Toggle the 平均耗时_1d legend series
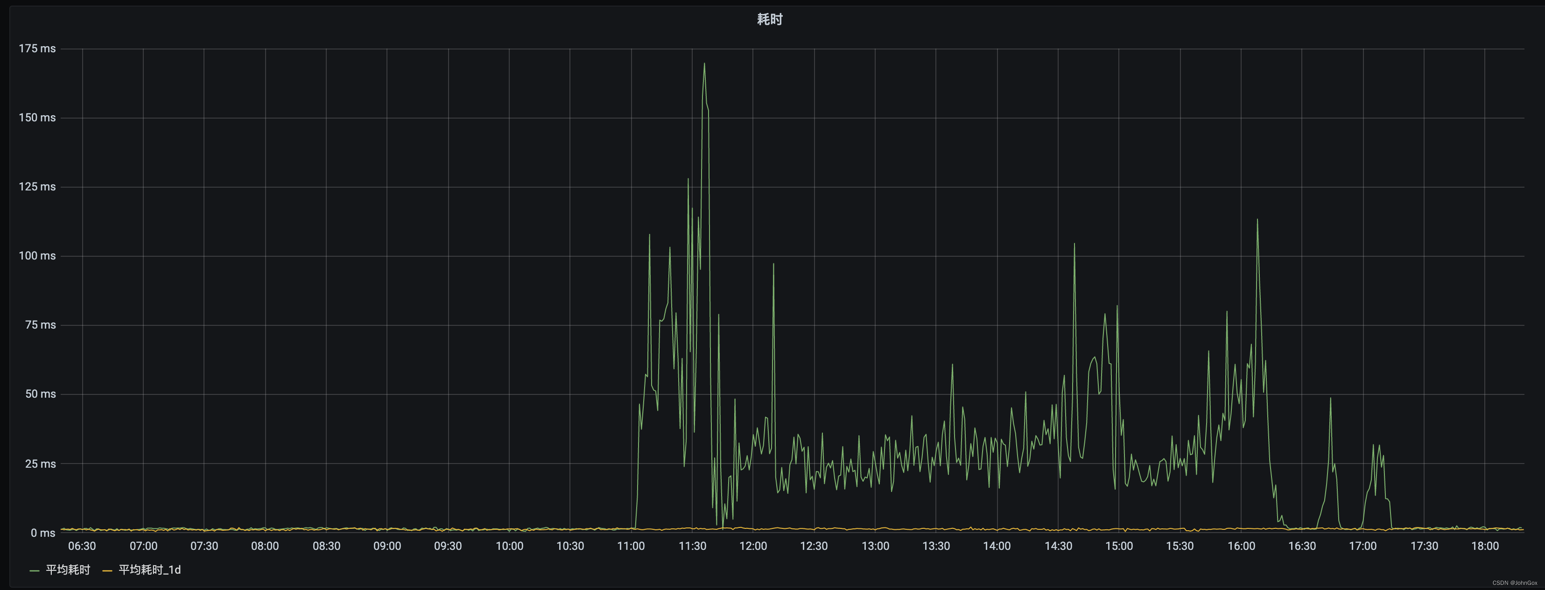 [x=149, y=569]
